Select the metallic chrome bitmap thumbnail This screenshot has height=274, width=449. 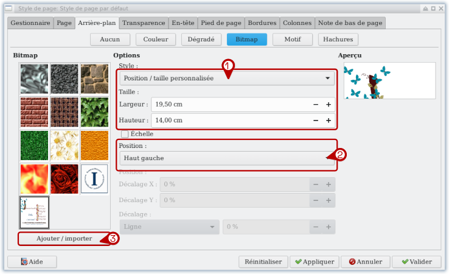34,79
